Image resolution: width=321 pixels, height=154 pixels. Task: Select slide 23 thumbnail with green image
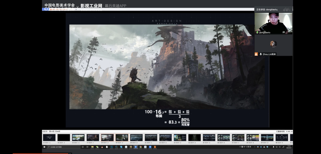(x=180, y=138)
